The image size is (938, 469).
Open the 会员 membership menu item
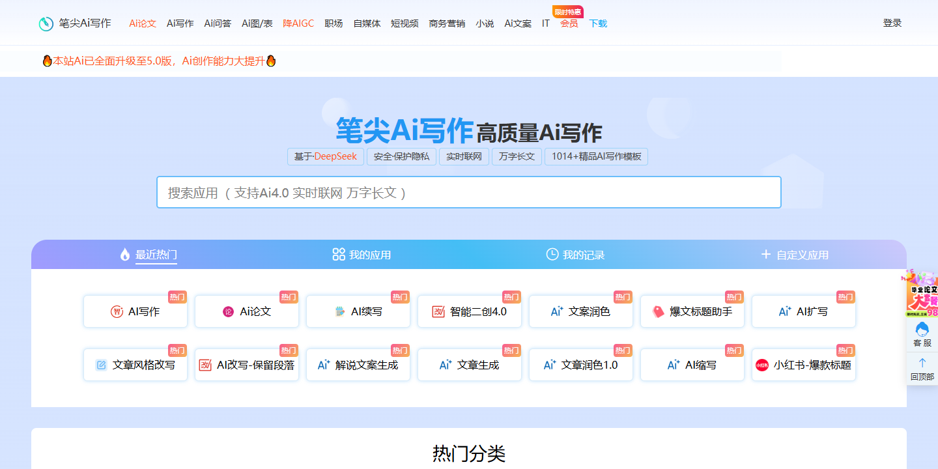point(569,23)
